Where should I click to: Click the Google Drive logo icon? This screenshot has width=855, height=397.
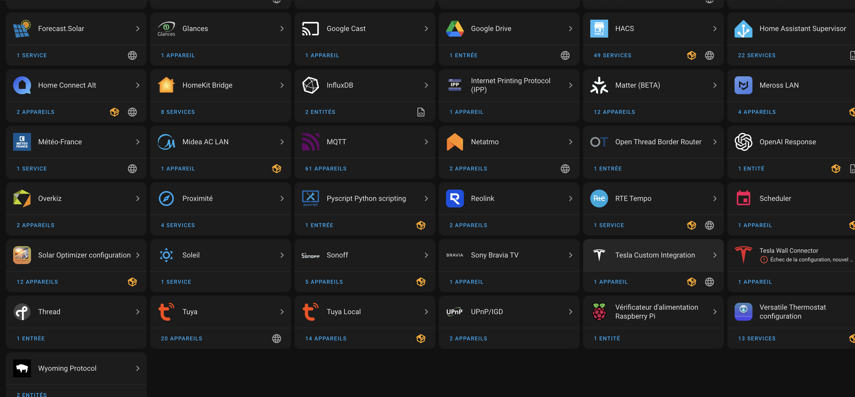454,29
